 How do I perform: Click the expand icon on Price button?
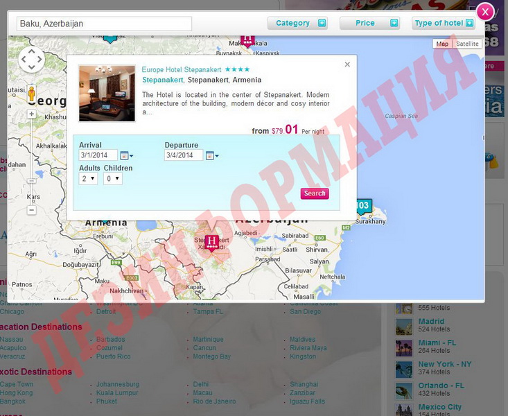pos(394,23)
